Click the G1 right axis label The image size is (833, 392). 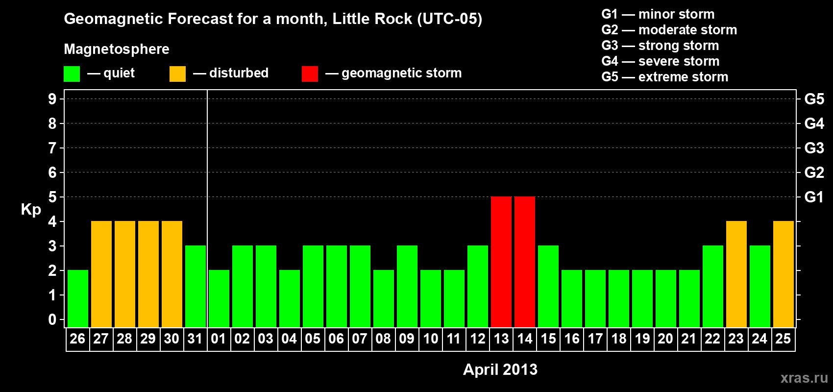[814, 197]
